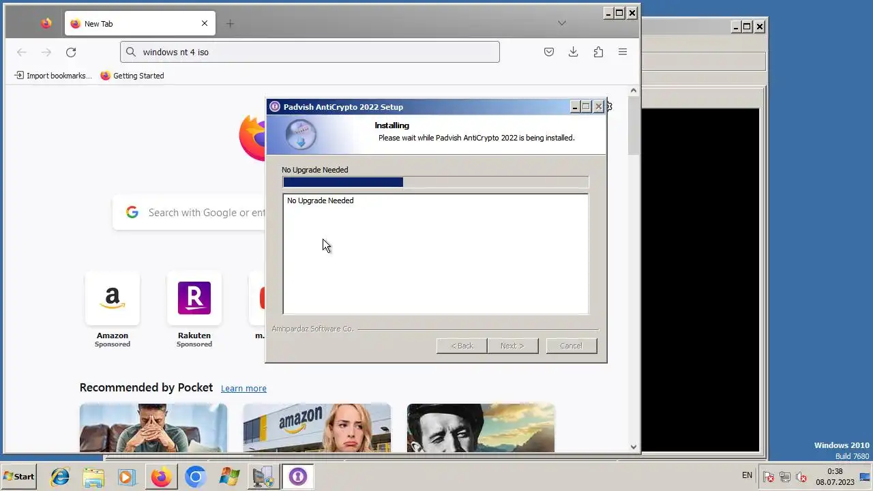
Task: Click the installer progress bar
Action: 436,182
